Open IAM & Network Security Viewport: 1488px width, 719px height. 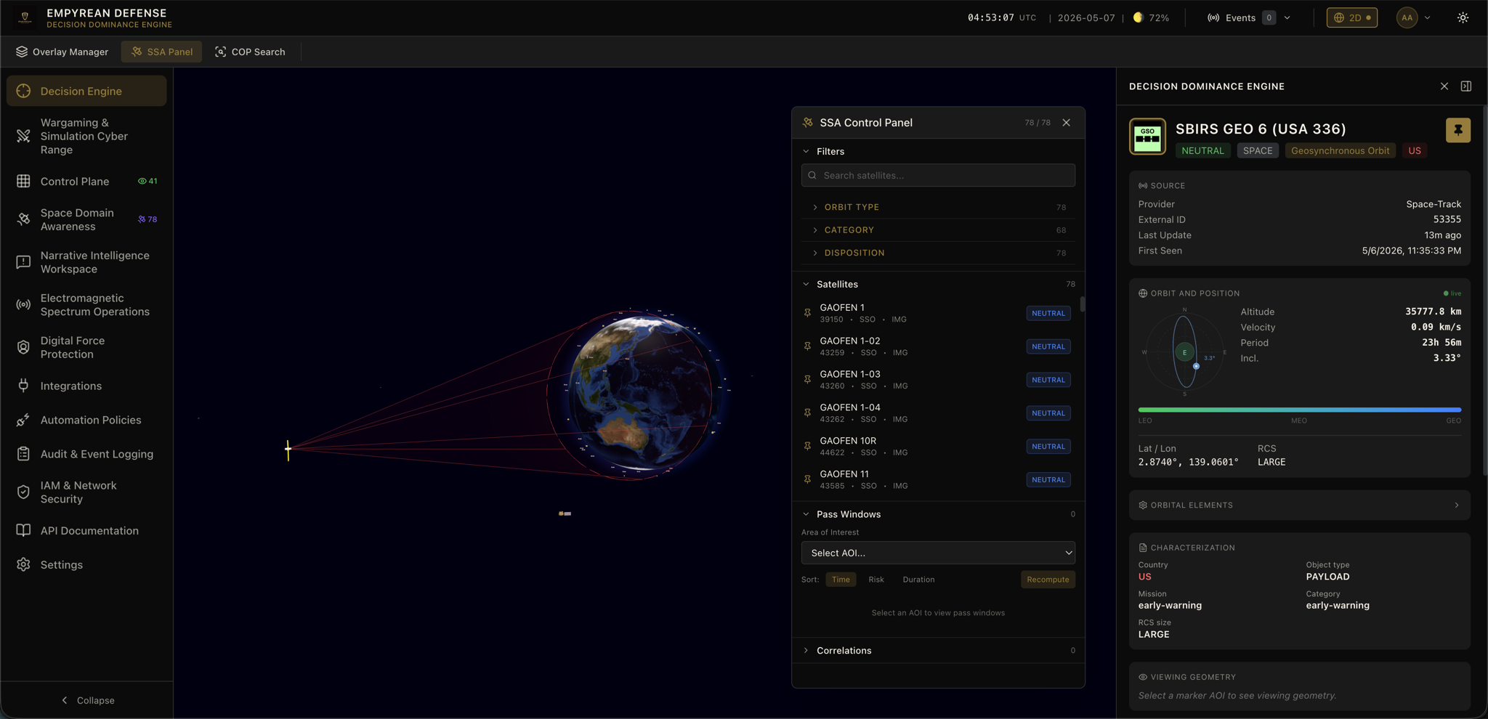86,492
